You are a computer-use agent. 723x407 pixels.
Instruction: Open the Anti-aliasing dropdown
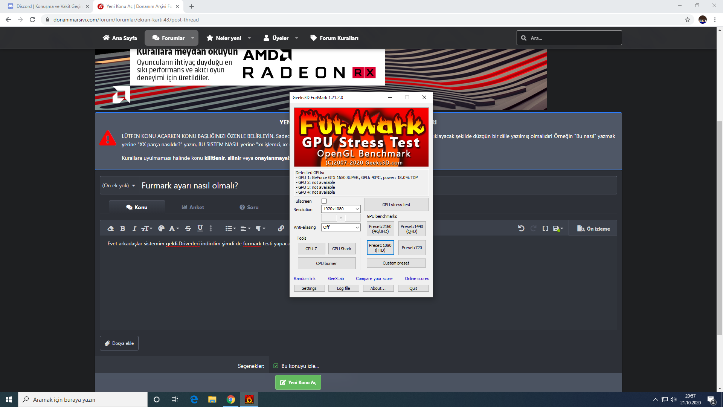click(x=341, y=227)
